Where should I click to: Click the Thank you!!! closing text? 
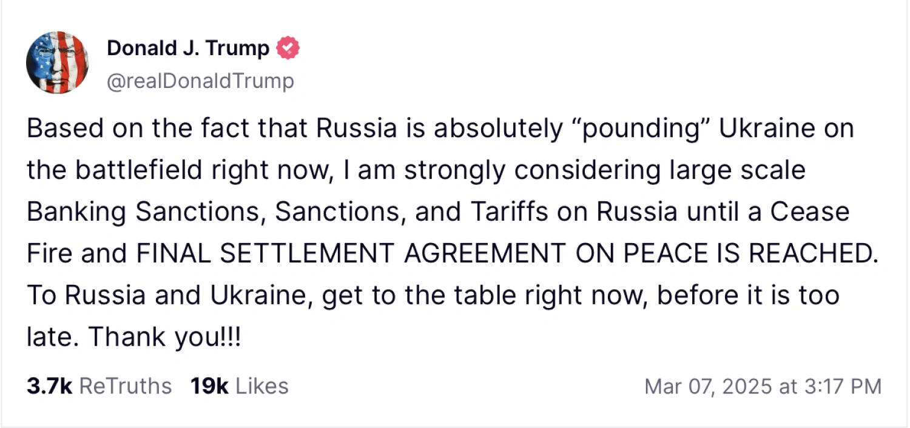(165, 338)
